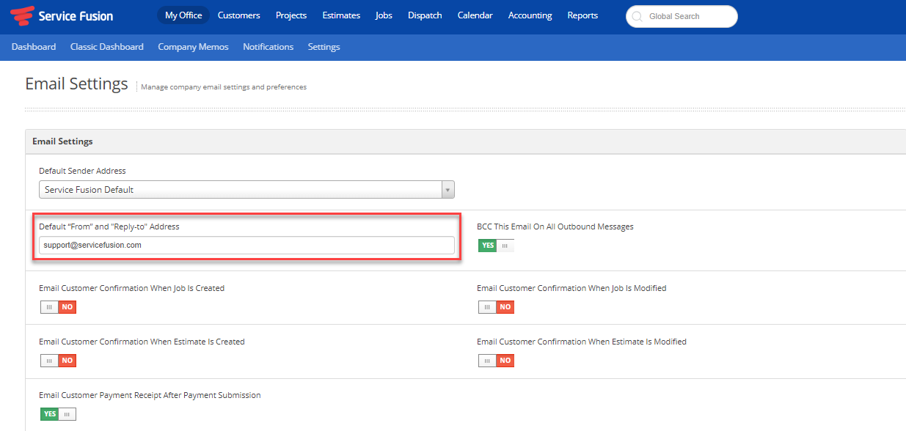Image resolution: width=906 pixels, height=431 pixels.
Task: Open the Notifications tab
Action: [268, 47]
